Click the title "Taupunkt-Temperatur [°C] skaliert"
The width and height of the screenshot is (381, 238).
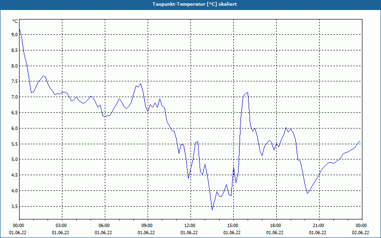[x=195, y=4]
